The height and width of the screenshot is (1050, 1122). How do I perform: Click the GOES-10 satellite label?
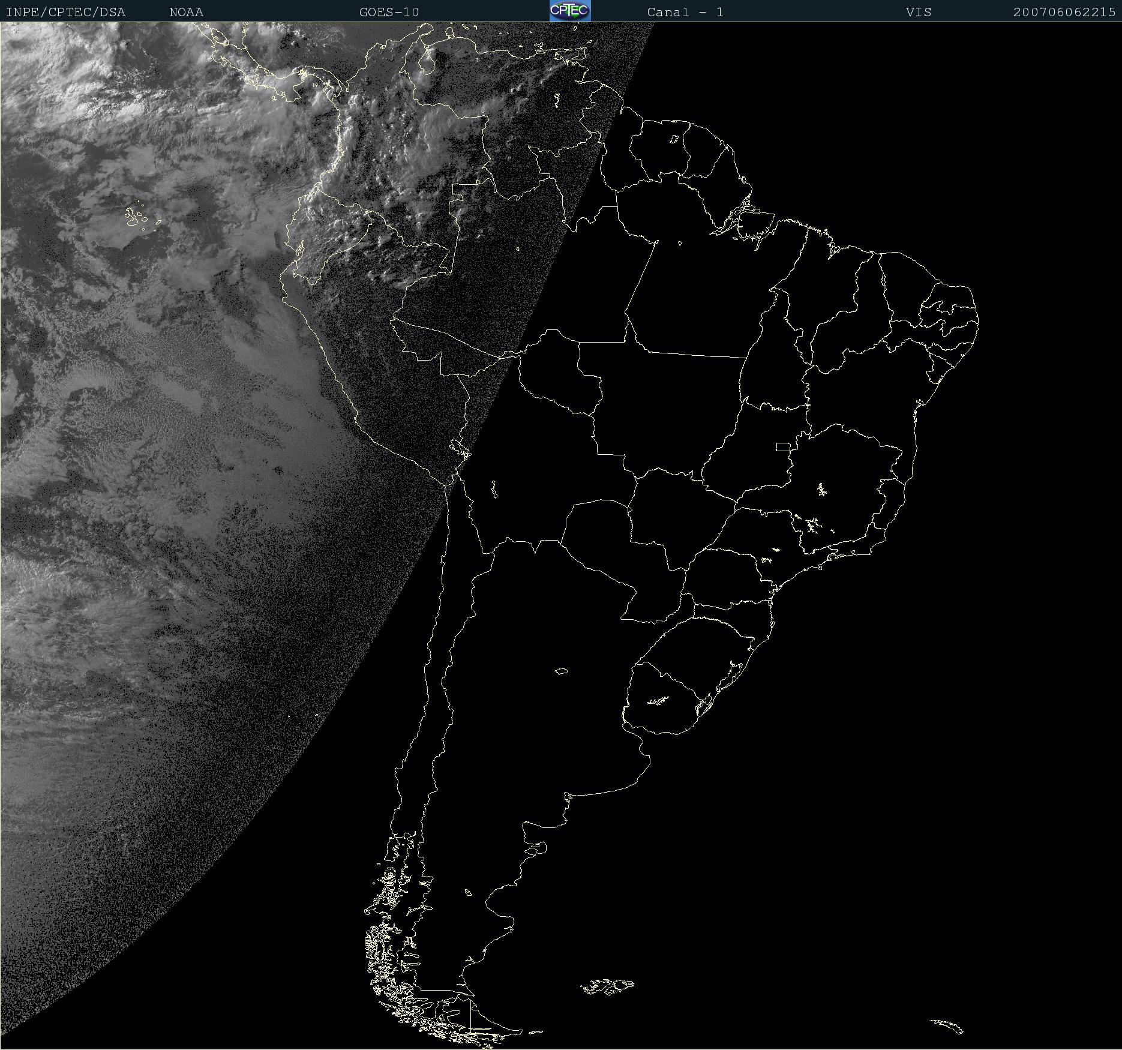tap(389, 12)
